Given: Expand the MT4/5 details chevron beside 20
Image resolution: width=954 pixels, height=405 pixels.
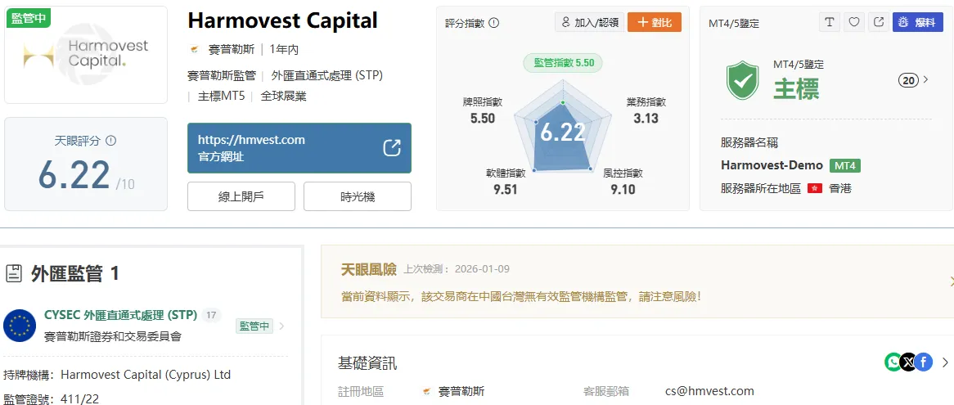Looking at the screenshot, I should [x=926, y=79].
